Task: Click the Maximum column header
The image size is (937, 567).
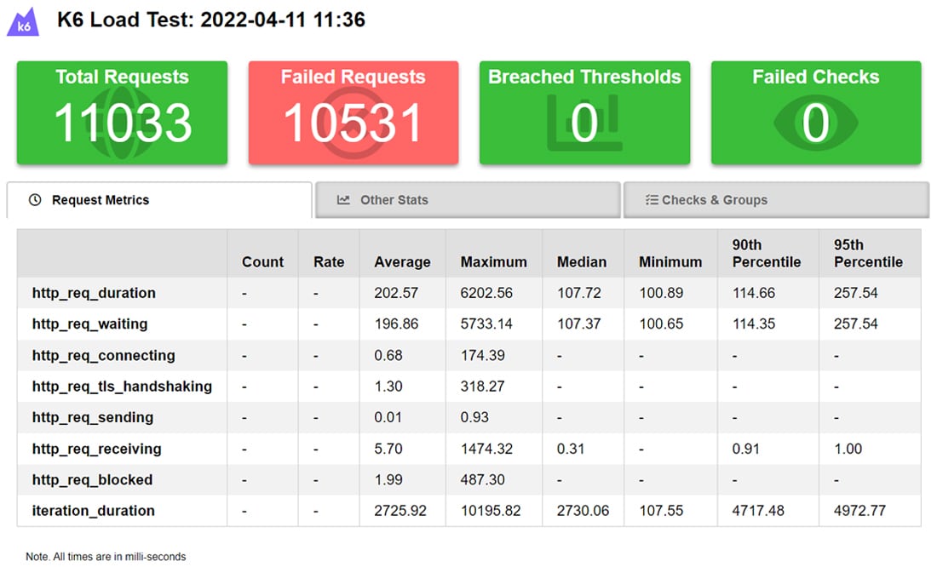Action: click(492, 262)
